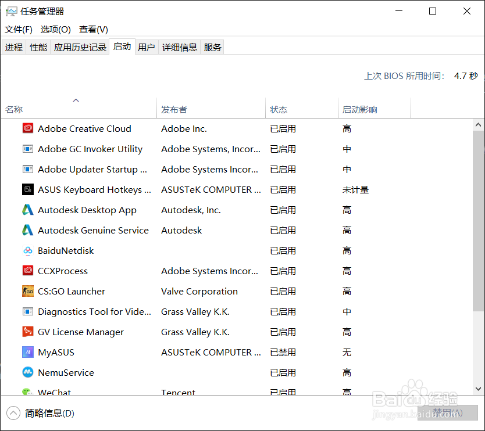This screenshot has height=431, width=485.
Task: Click the Adobe Creative Cloud icon
Action: point(28,128)
